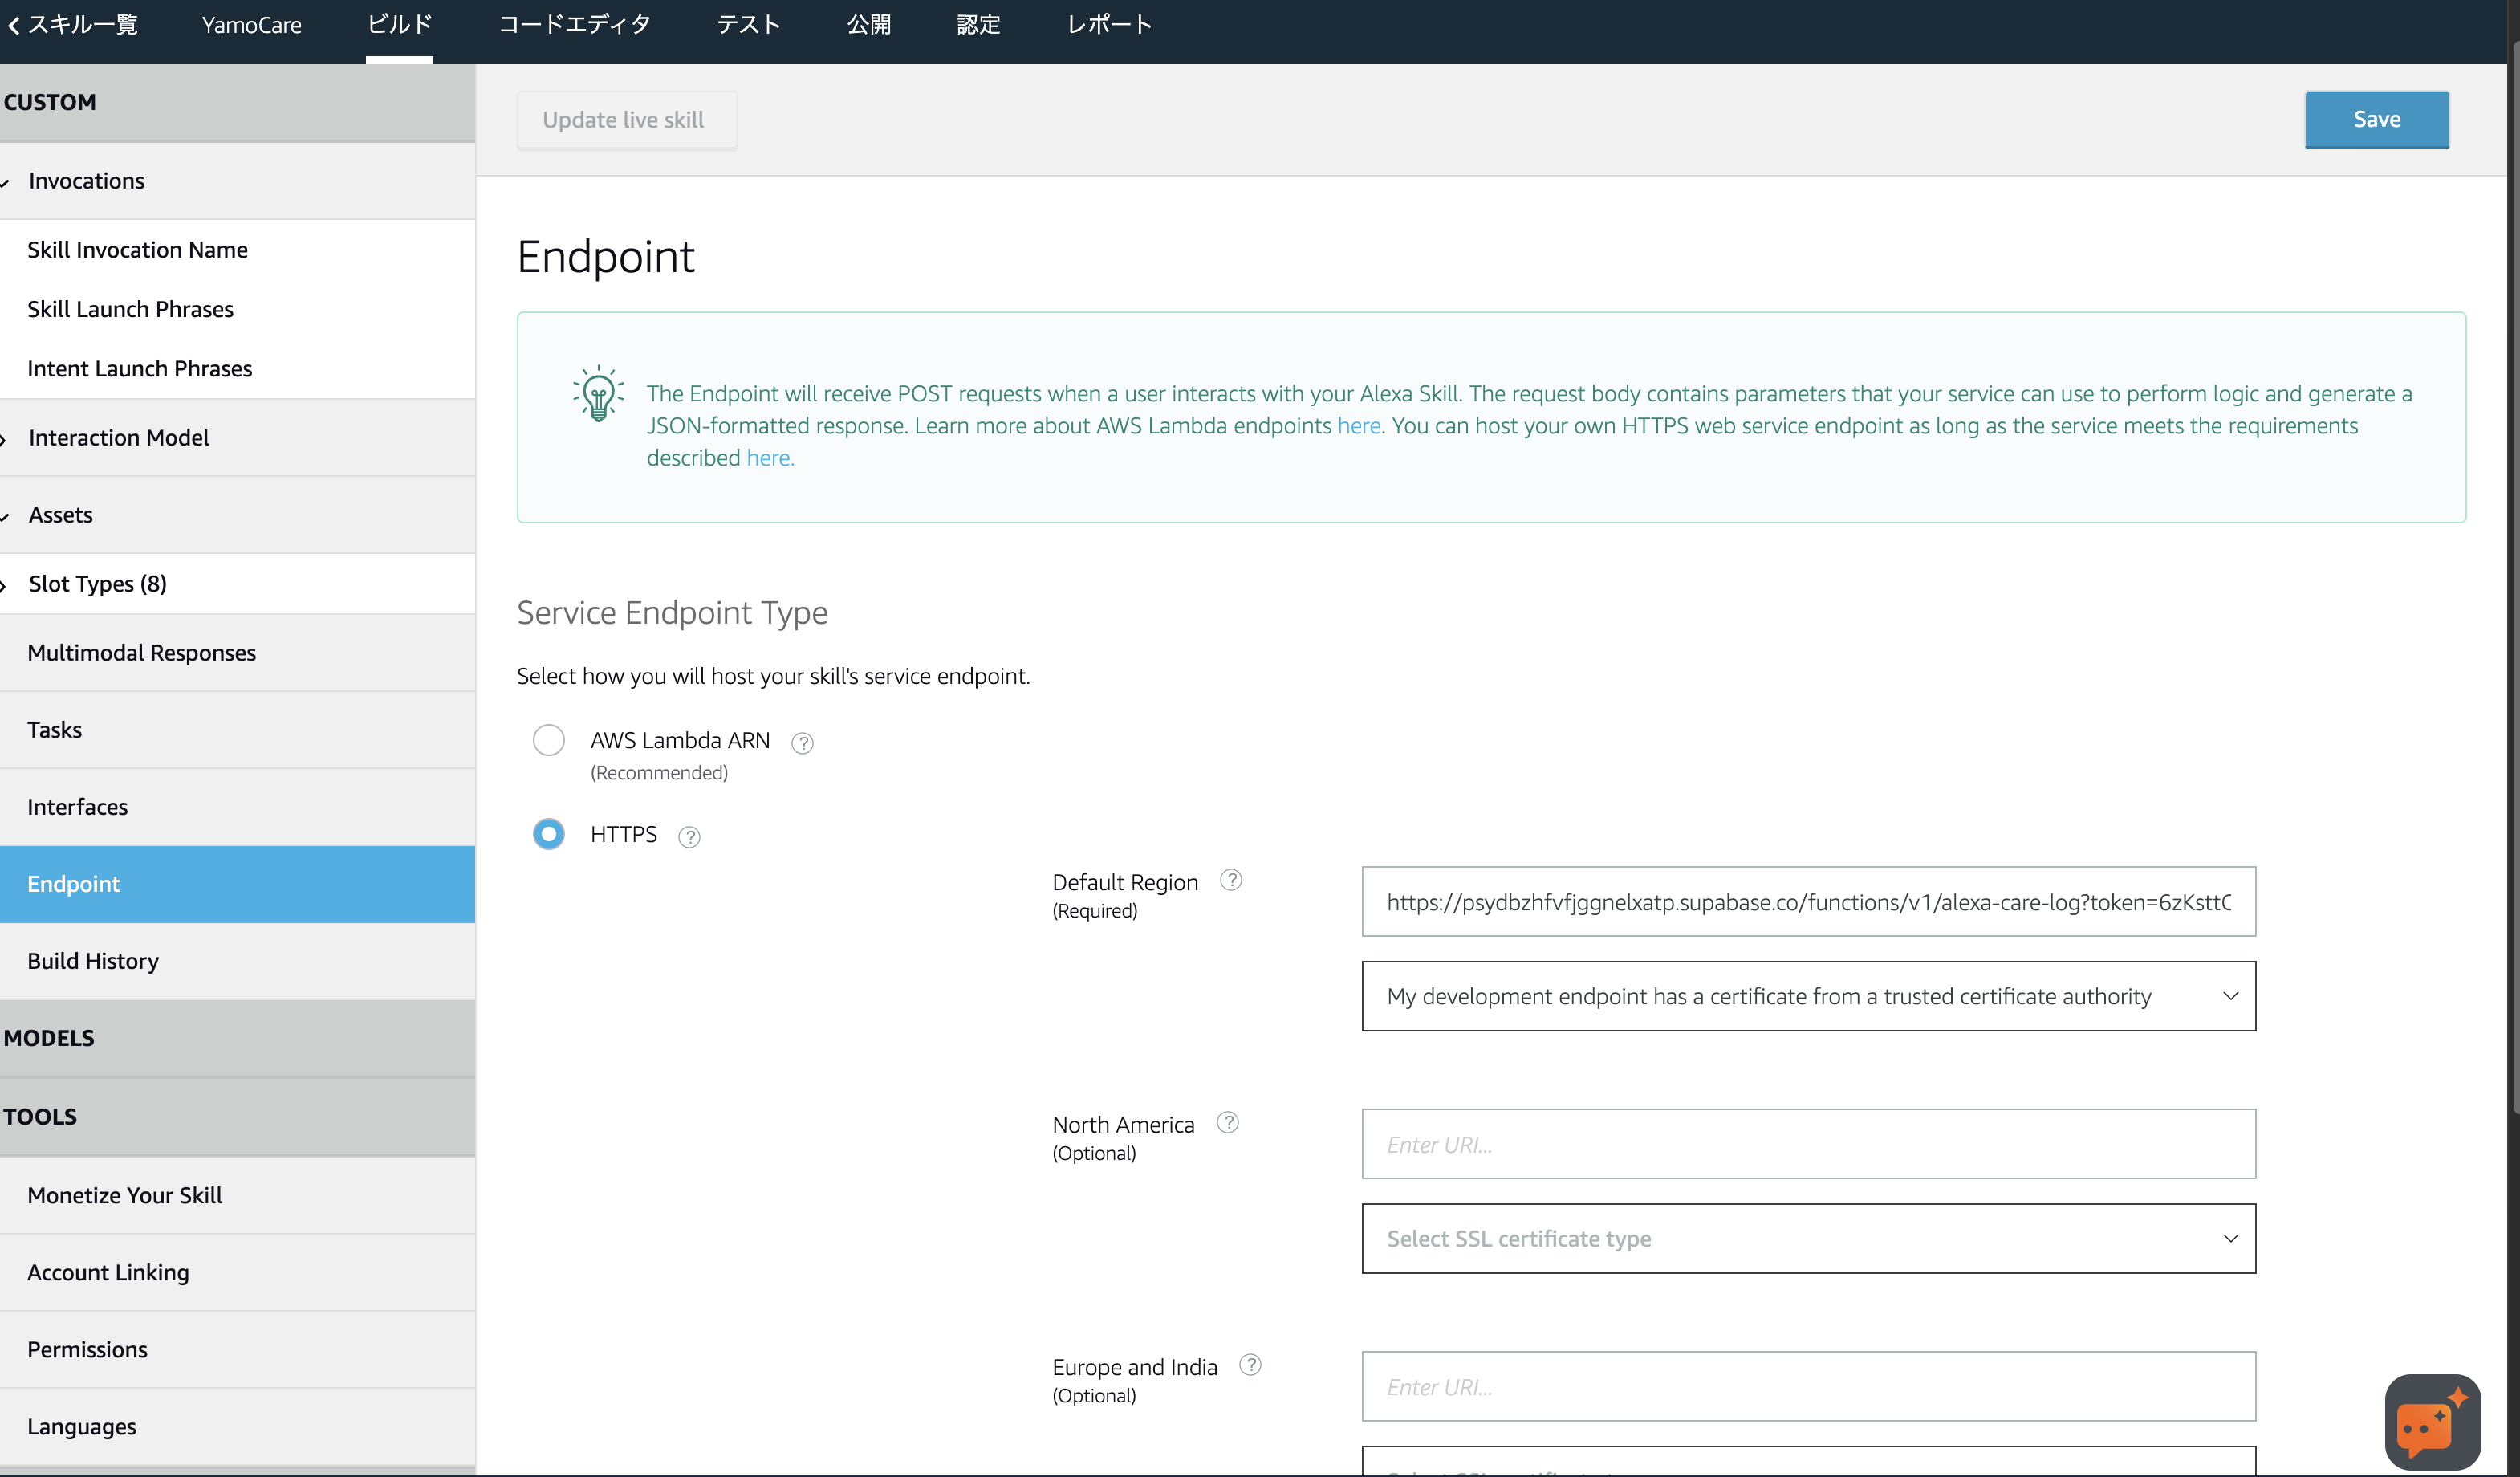Select Endpoint in sidebar

pyautogui.click(x=238, y=884)
